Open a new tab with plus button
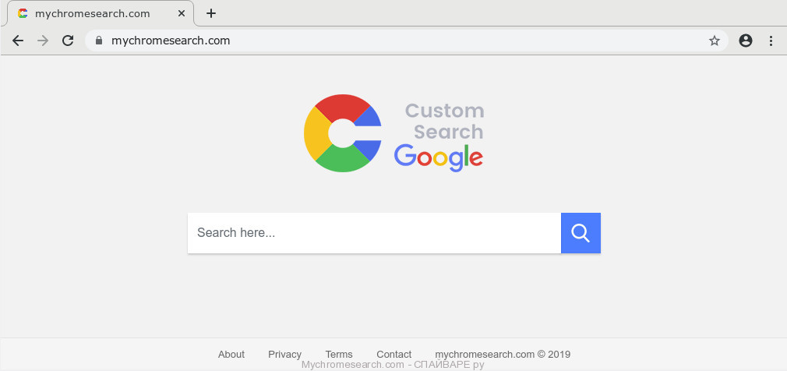This screenshot has height=371, width=787. click(211, 13)
